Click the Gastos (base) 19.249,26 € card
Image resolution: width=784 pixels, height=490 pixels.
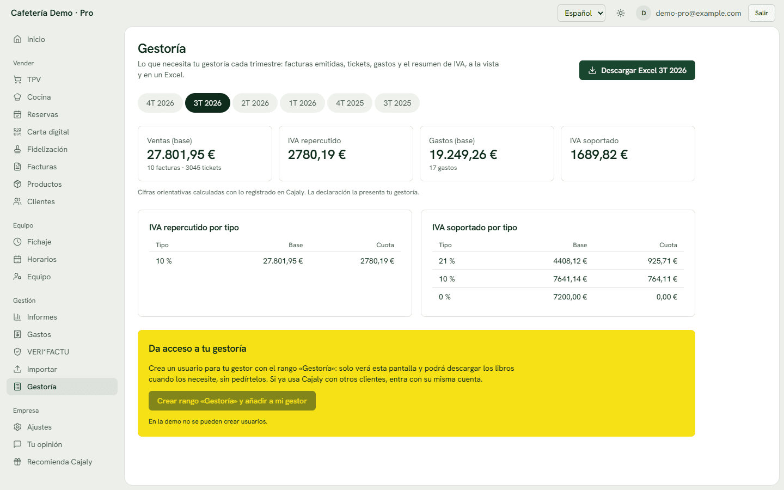pyautogui.click(x=487, y=154)
